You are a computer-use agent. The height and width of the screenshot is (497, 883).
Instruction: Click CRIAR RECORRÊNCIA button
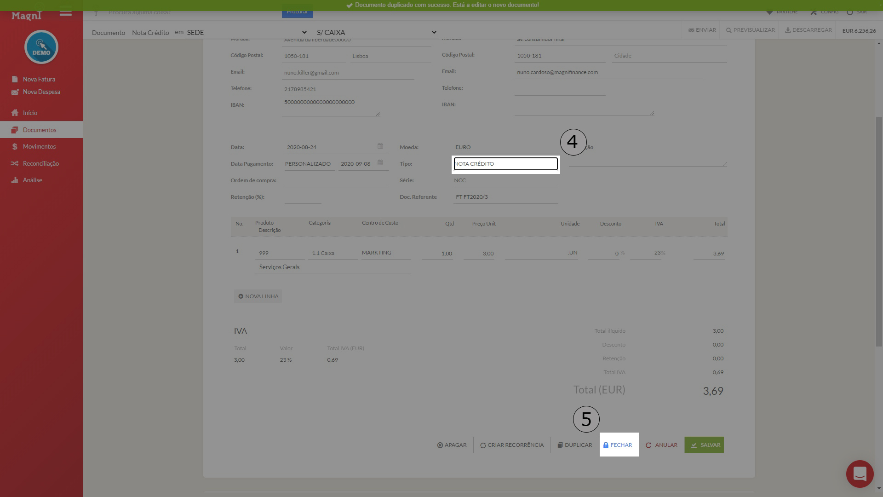[511, 445]
